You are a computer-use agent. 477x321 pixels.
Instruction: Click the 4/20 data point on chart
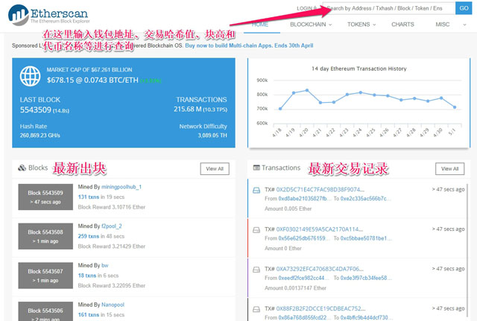coord(307,90)
